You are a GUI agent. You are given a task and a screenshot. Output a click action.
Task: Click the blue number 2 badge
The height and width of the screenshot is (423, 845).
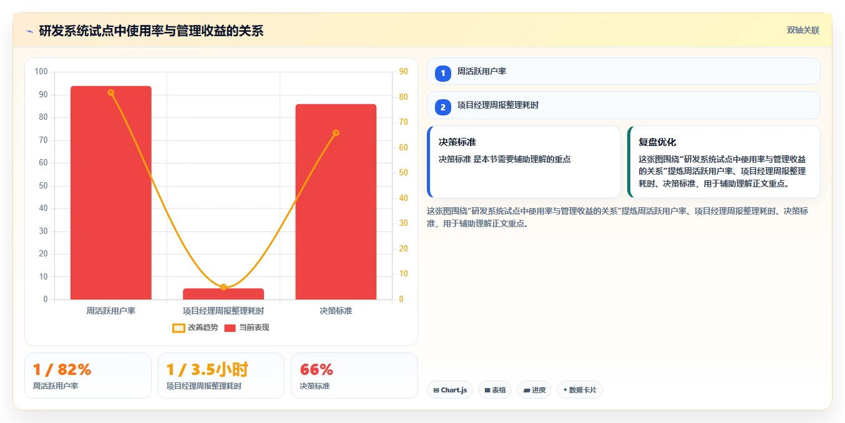coord(443,107)
